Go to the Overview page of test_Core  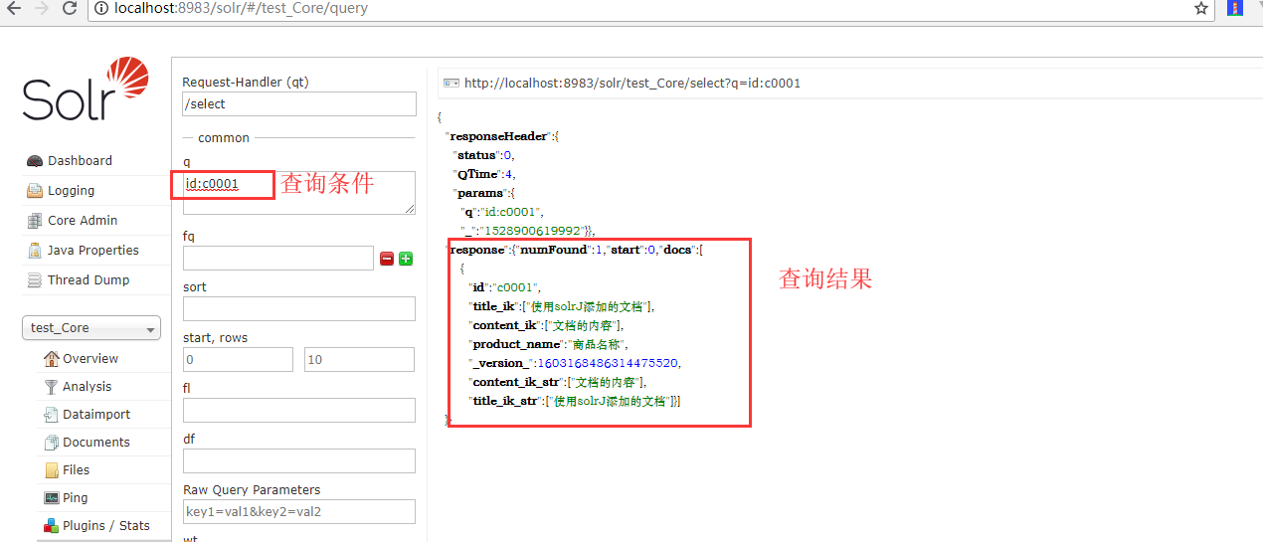tap(90, 358)
